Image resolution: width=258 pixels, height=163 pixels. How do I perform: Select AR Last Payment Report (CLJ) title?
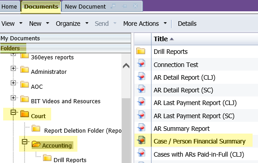click(x=195, y=103)
